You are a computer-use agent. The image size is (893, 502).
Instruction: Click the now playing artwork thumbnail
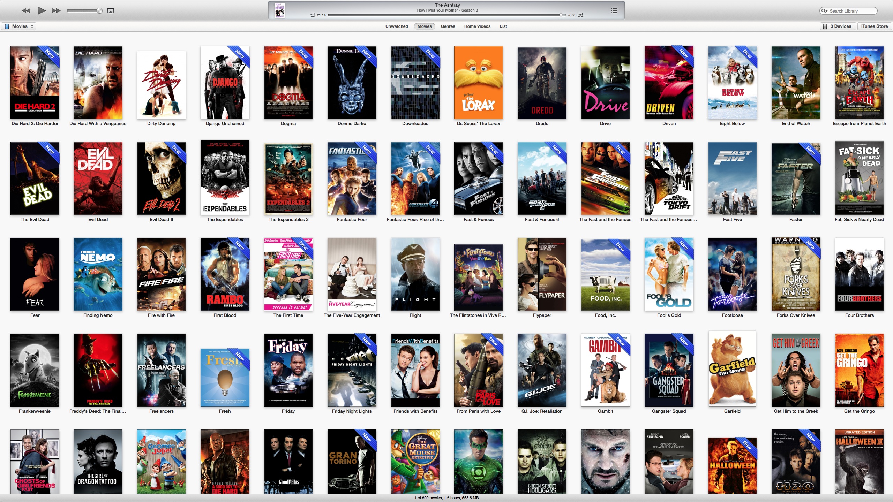click(279, 10)
